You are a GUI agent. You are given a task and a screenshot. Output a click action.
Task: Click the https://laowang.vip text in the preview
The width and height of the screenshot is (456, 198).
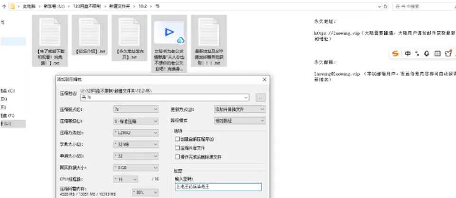[337, 33]
